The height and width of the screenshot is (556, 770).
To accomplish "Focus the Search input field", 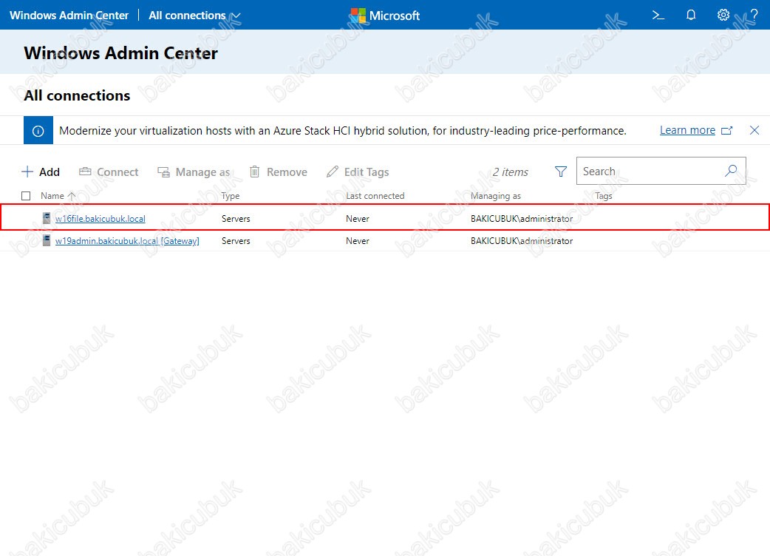I will (661, 171).
